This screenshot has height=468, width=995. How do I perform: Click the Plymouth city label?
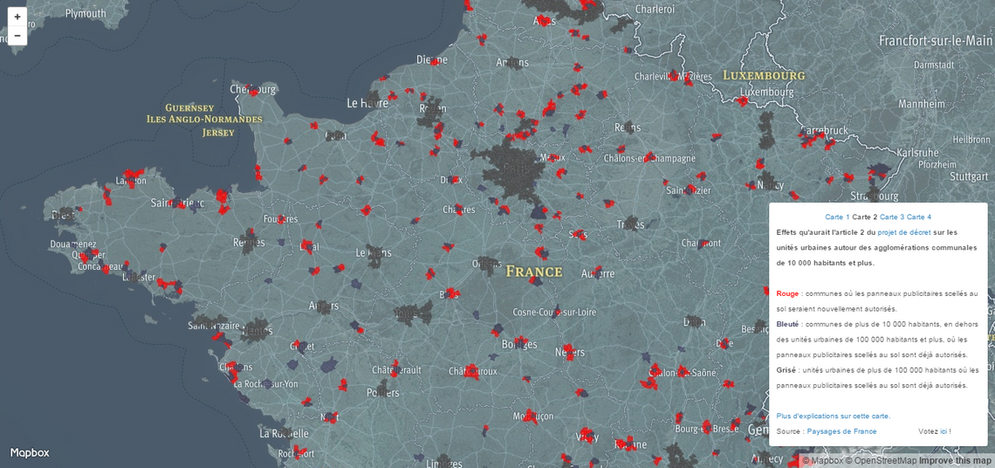coord(86,13)
